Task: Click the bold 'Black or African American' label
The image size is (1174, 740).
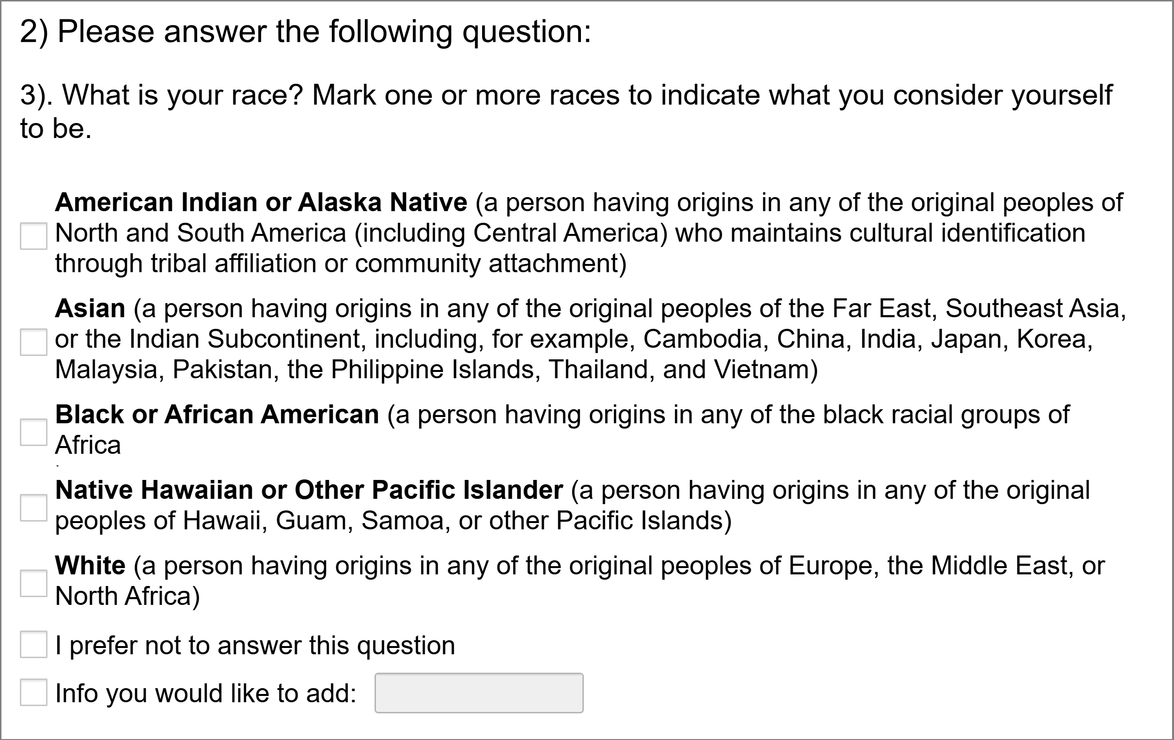Action: (x=217, y=415)
